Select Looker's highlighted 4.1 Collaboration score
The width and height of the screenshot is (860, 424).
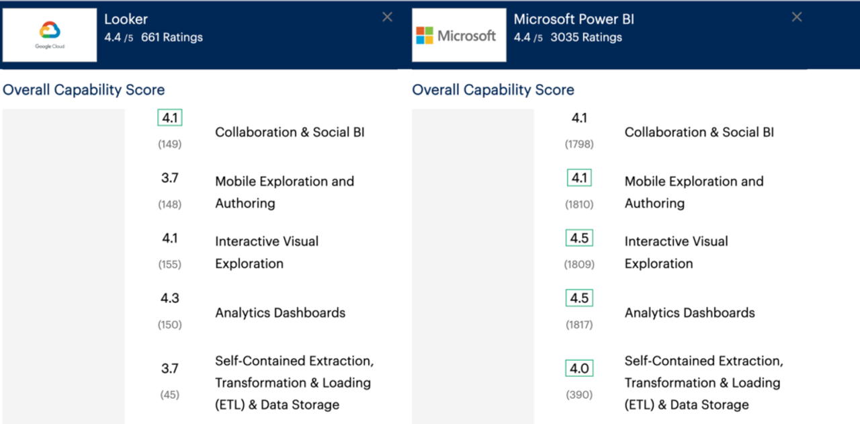(170, 118)
